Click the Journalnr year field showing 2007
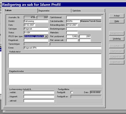126x114 pixels. (x=43, y=17)
